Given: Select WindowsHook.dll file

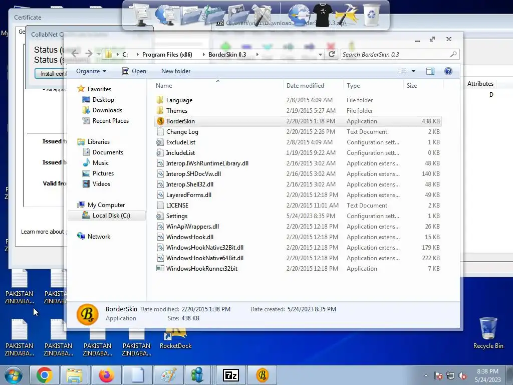Looking at the screenshot, I should [190, 237].
